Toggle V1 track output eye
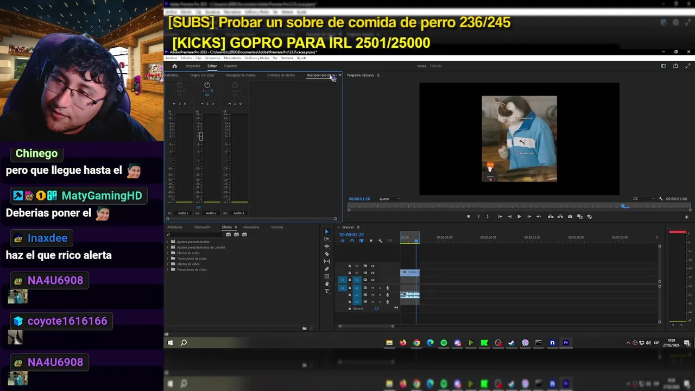Viewport: 695px width, 391px height. tap(372, 280)
